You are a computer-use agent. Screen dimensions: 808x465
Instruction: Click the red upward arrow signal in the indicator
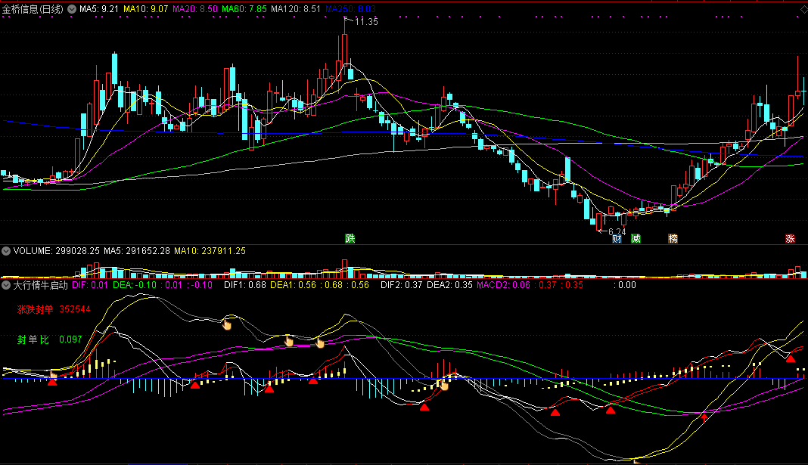pos(704,417)
